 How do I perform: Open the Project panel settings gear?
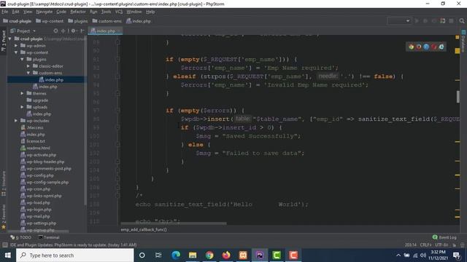(x=73, y=31)
